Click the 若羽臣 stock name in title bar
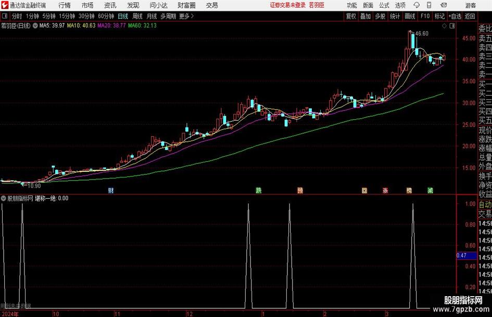Screen dimensions: 492x317 pos(317,5)
